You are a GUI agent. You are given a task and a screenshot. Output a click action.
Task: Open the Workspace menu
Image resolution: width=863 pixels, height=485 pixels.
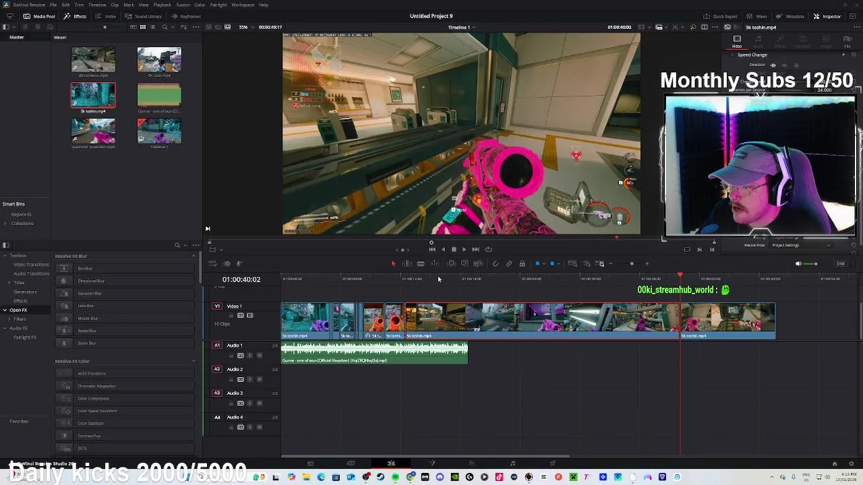tap(243, 5)
